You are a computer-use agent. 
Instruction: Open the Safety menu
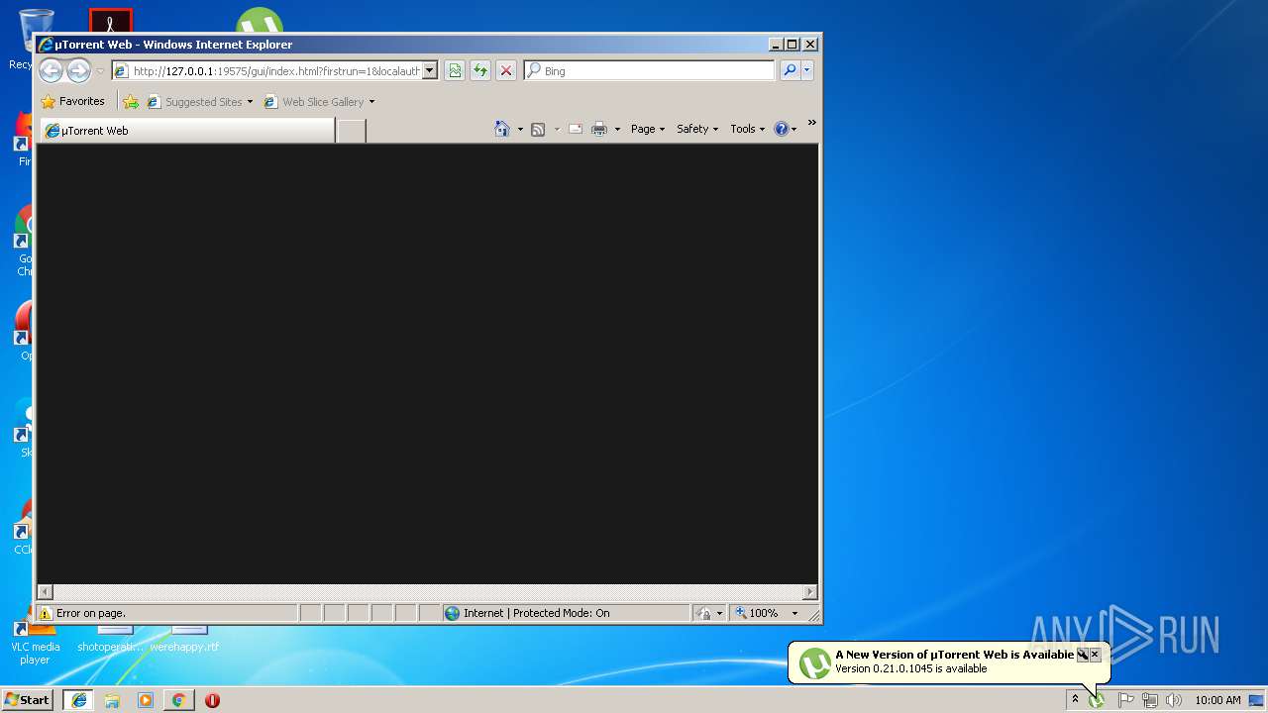[x=697, y=129]
